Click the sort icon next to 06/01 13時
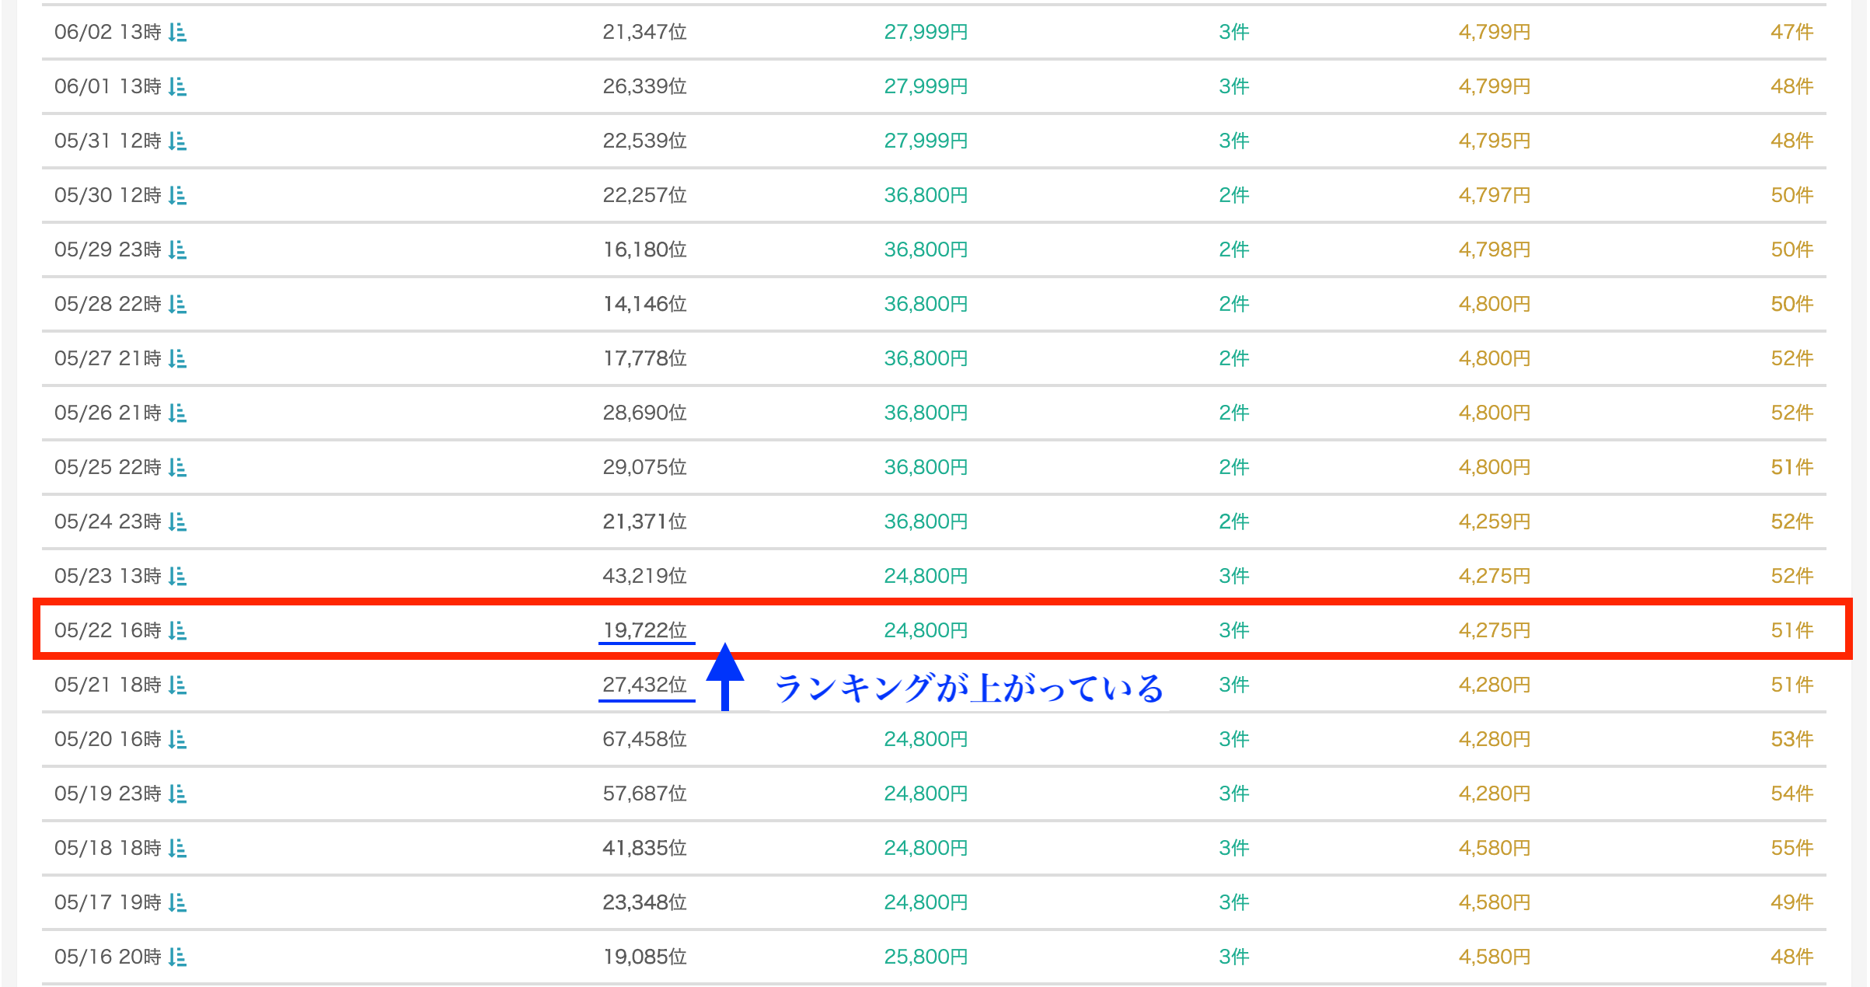 click(x=177, y=86)
